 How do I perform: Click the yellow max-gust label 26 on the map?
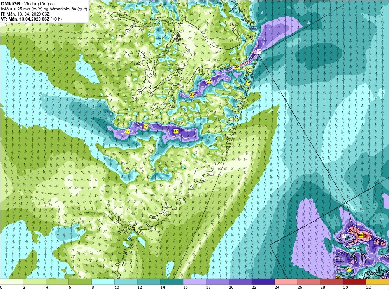coord(247,82)
